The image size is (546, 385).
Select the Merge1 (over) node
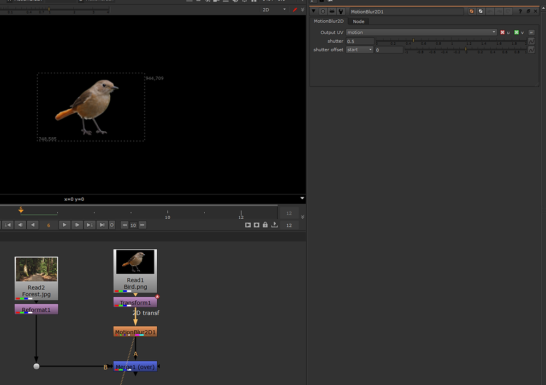point(135,366)
